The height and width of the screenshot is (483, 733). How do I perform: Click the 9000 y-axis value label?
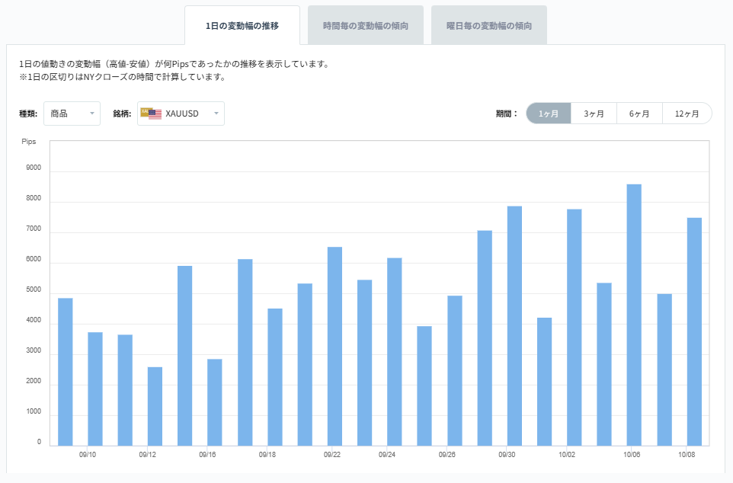pyautogui.click(x=34, y=168)
